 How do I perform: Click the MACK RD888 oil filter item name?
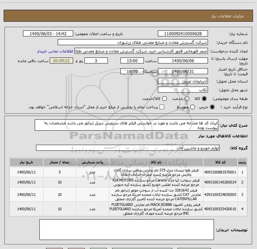pyautogui.click(x=156, y=209)
